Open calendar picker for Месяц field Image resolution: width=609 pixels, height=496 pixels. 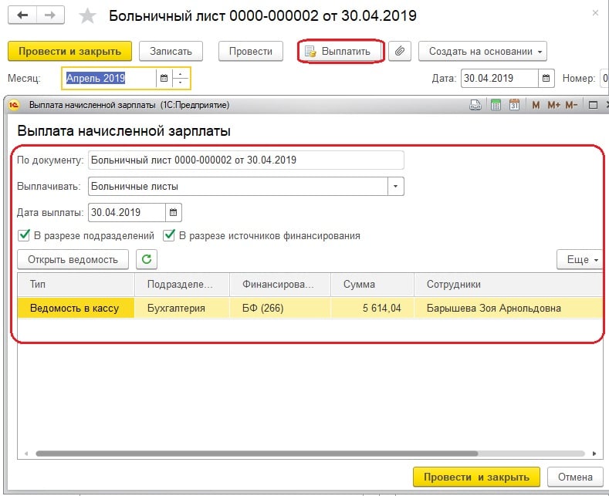pyautogui.click(x=163, y=78)
